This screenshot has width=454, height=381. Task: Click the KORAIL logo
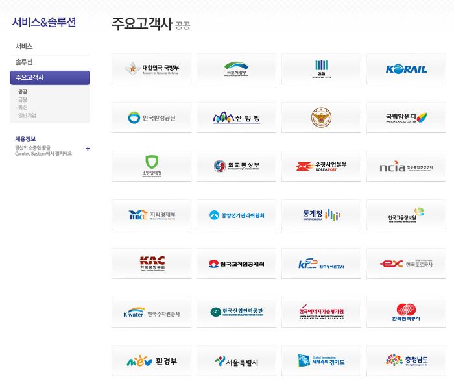(x=406, y=69)
